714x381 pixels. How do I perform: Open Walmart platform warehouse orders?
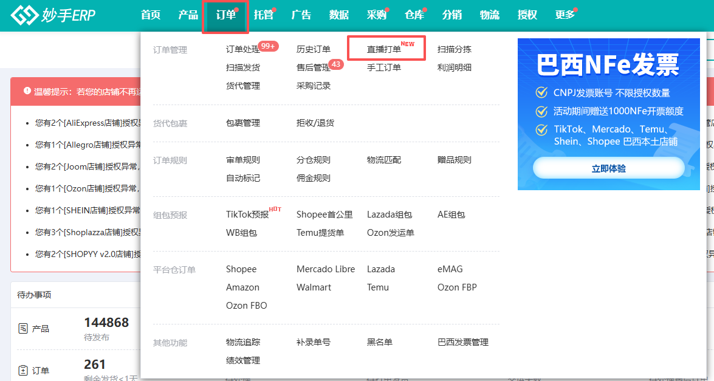[x=314, y=287]
